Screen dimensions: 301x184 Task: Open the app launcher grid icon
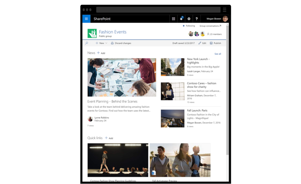tap(173, 19)
